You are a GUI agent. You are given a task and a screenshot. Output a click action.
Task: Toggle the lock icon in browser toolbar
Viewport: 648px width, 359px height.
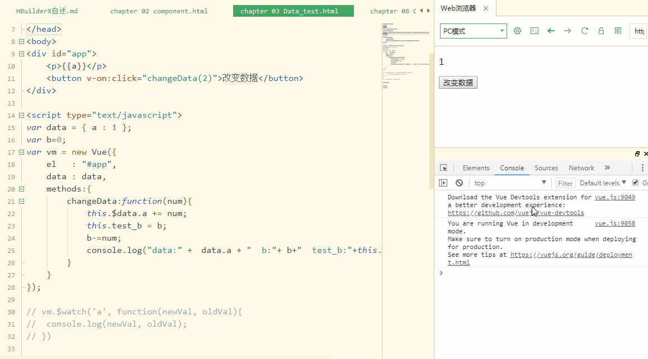coord(601,31)
